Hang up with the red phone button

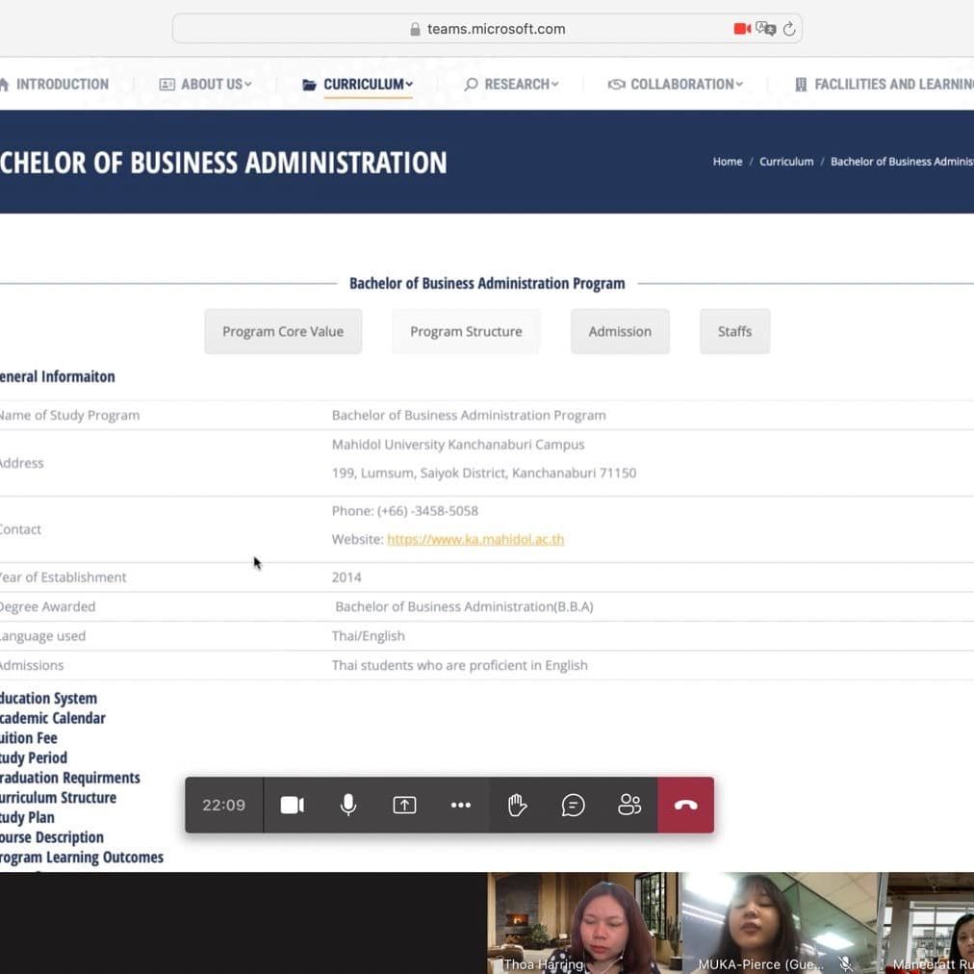(685, 806)
